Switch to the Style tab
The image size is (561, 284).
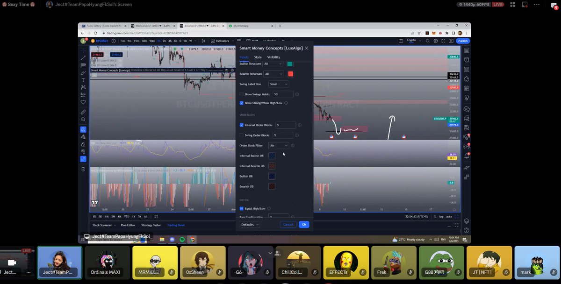coord(258,57)
